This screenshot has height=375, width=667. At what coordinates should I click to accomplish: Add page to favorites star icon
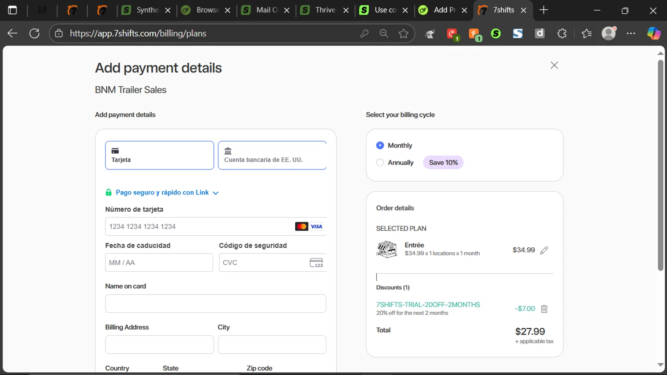403,33
